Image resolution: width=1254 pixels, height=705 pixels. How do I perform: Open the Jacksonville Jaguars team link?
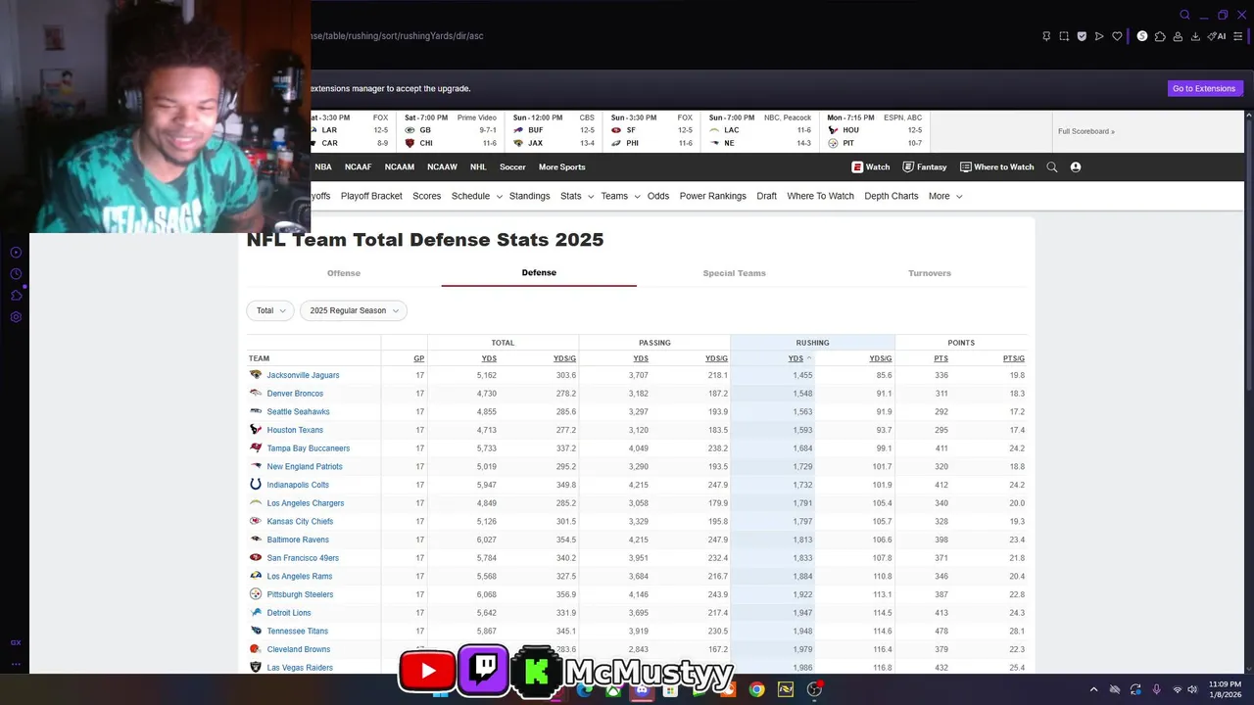pos(303,375)
